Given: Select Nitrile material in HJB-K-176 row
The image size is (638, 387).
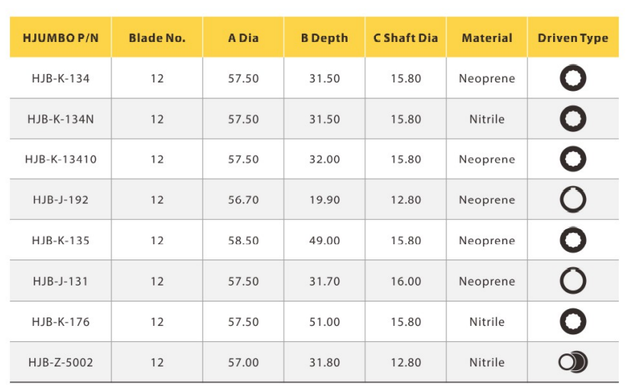Looking at the screenshot, I should (487, 321).
